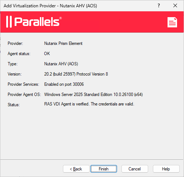Click Finish to add the provider

click(x=104, y=169)
